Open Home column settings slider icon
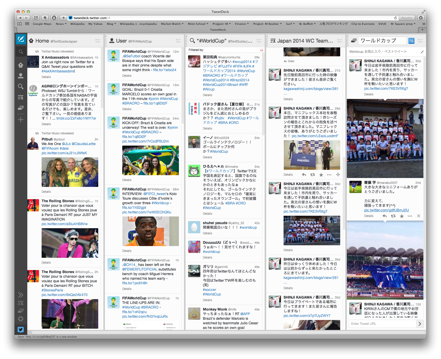Viewport: 441px width, 359px height. point(98,41)
